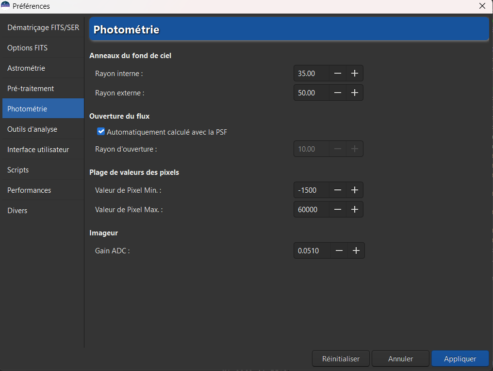Decrease Valeur de Pixel Max.
The width and height of the screenshot is (493, 371).
click(x=338, y=209)
